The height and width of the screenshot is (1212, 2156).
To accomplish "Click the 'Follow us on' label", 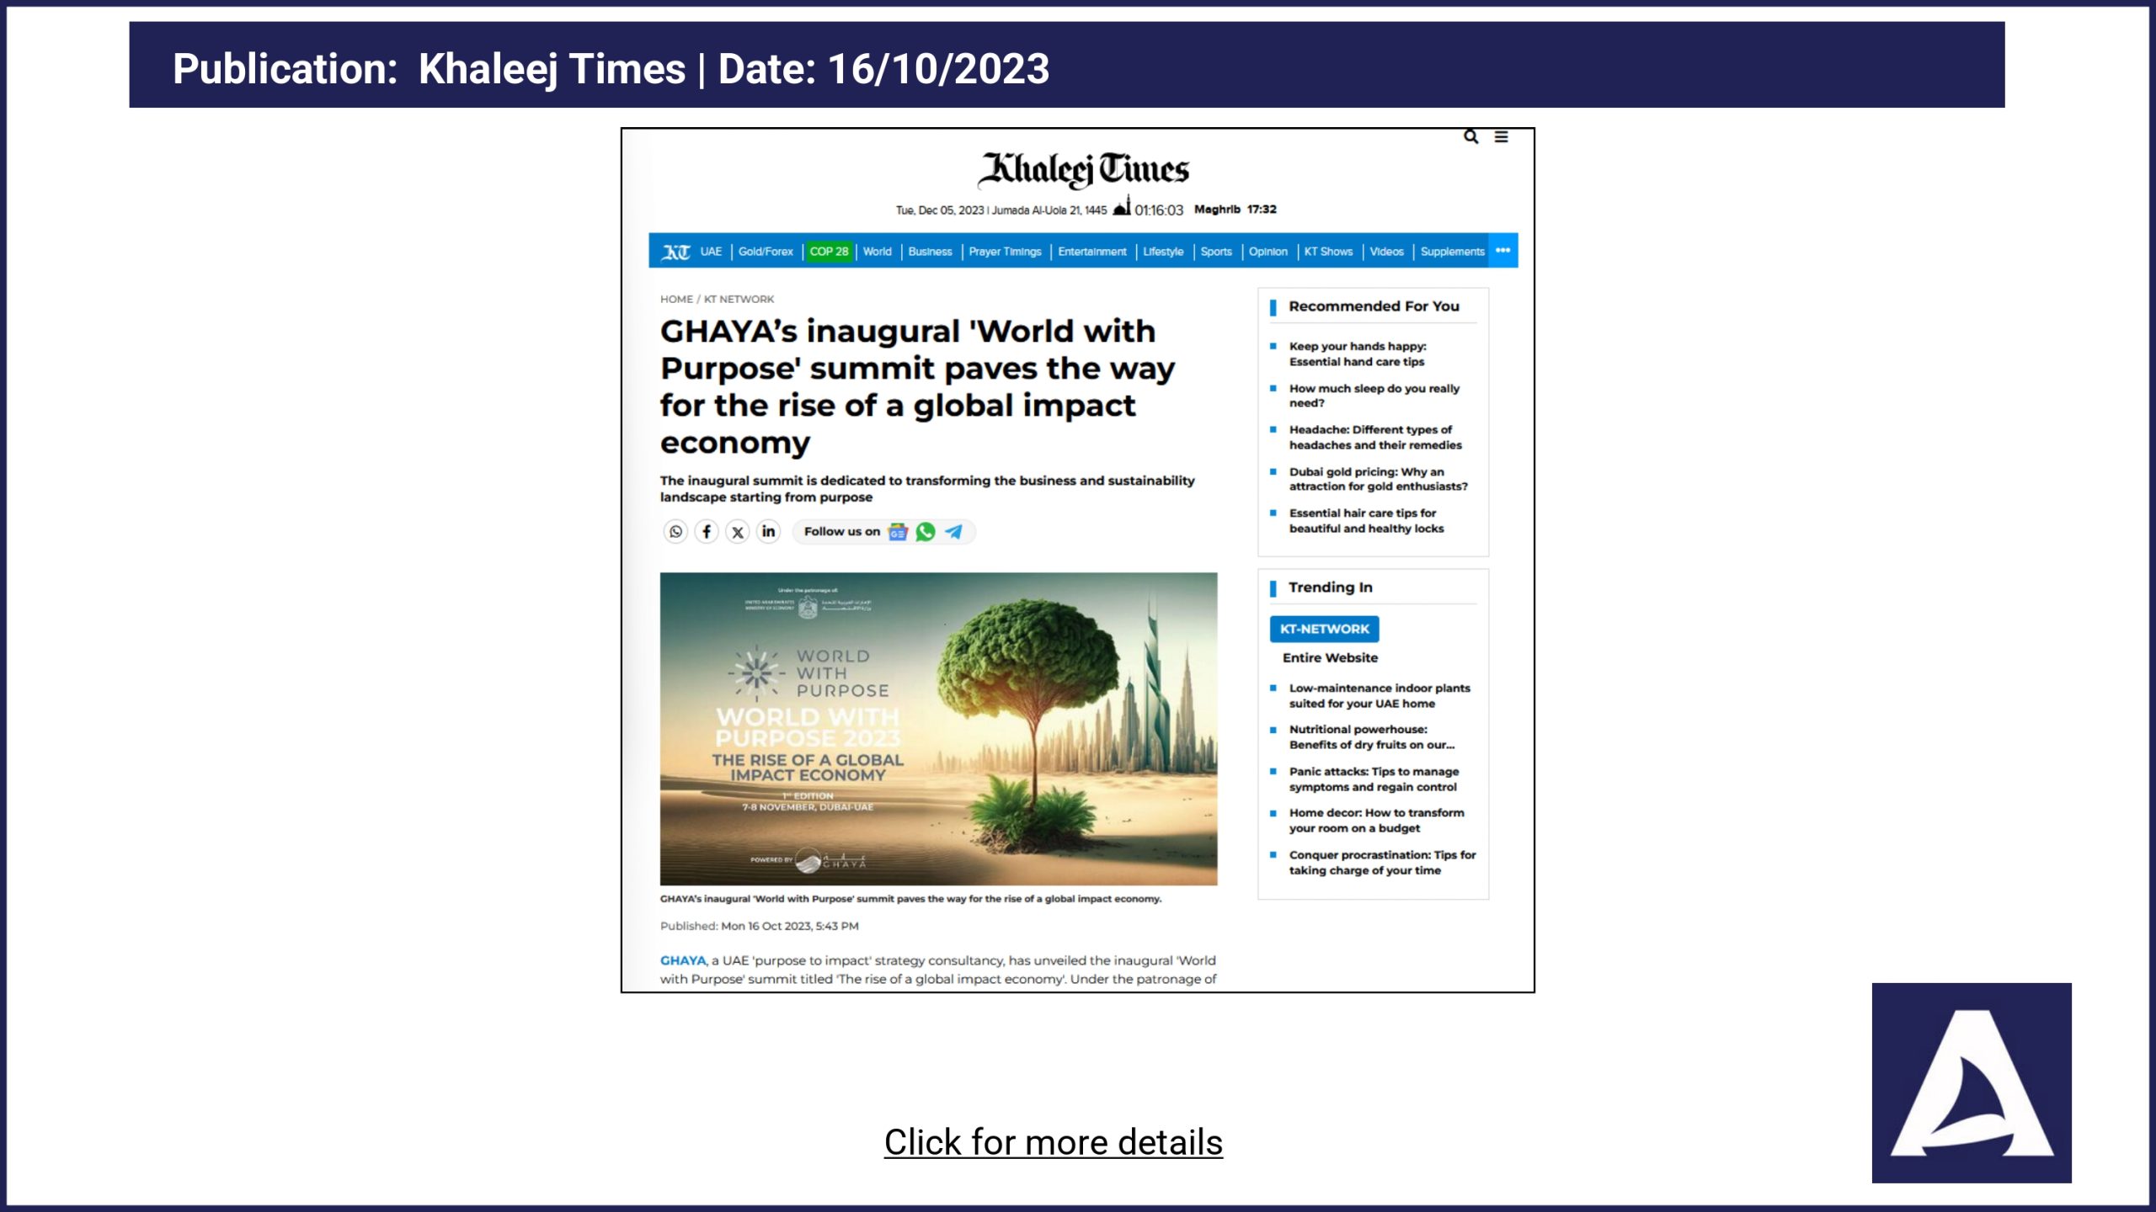I will click(x=841, y=531).
